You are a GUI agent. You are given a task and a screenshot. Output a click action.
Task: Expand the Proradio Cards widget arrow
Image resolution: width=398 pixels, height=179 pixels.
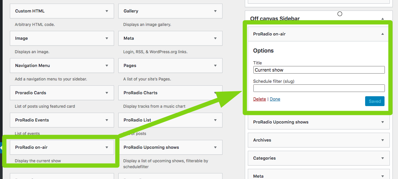point(107,93)
